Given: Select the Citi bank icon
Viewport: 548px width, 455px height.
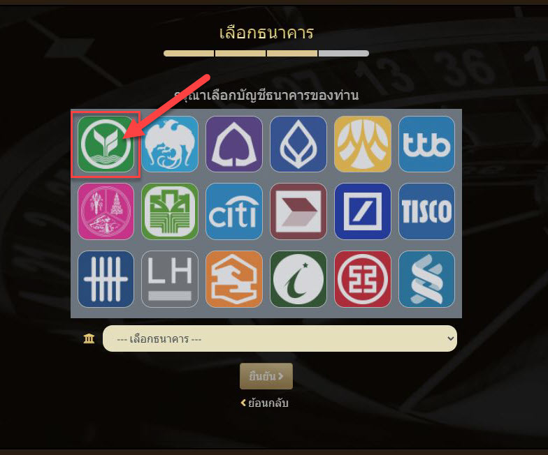Looking at the screenshot, I should (x=234, y=211).
